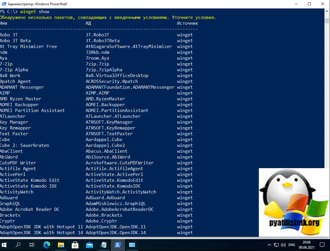
Task: Click the console vertical scrollbar thumb
Action: point(327,21)
